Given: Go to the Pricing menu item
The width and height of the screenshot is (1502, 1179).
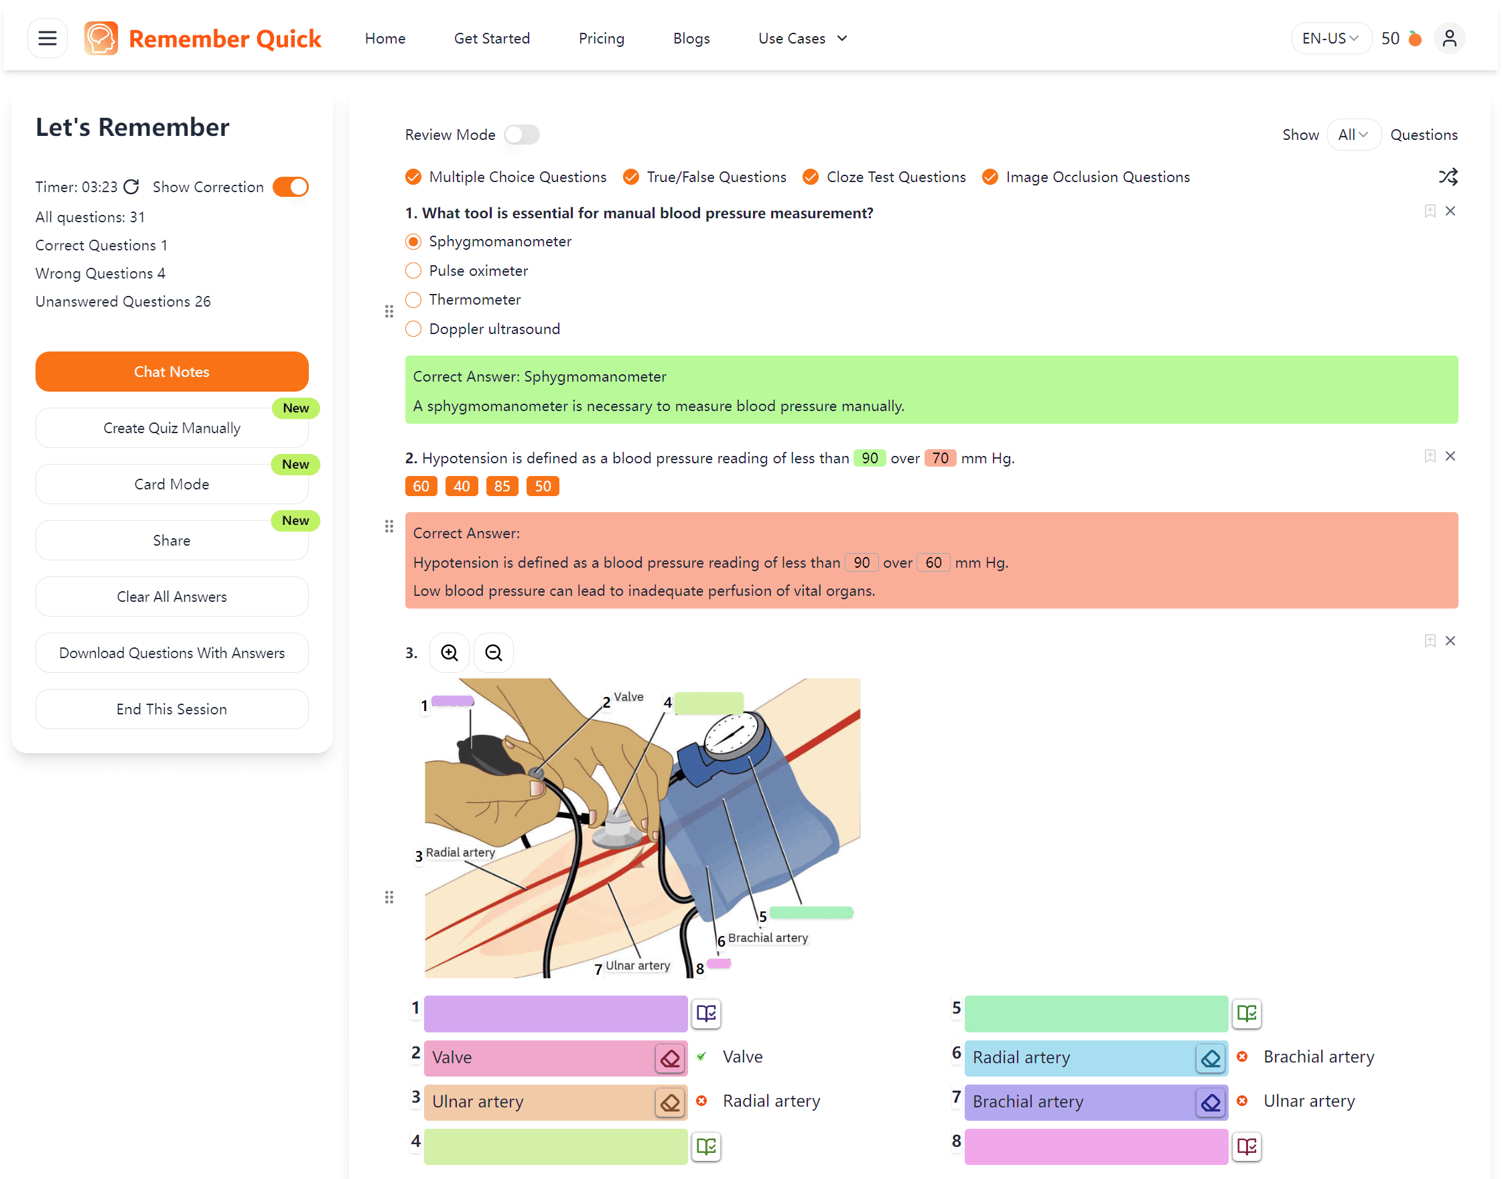Looking at the screenshot, I should tap(601, 38).
